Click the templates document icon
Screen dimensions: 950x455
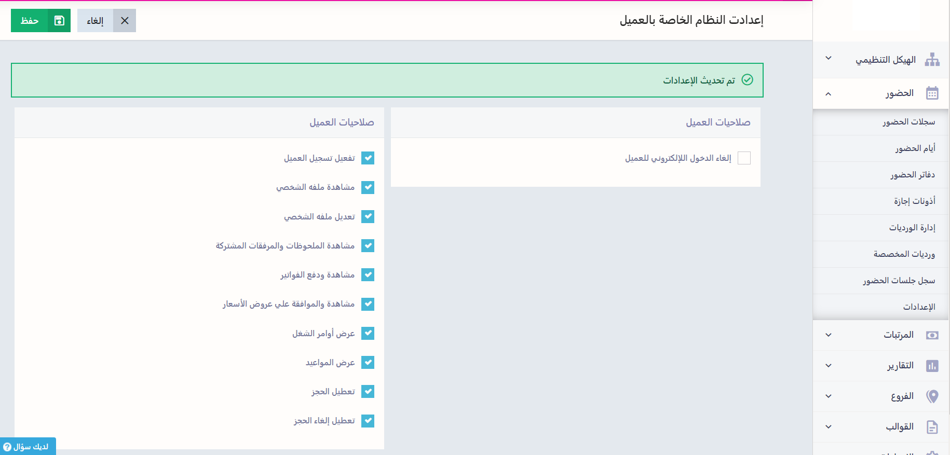pos(932,427)
